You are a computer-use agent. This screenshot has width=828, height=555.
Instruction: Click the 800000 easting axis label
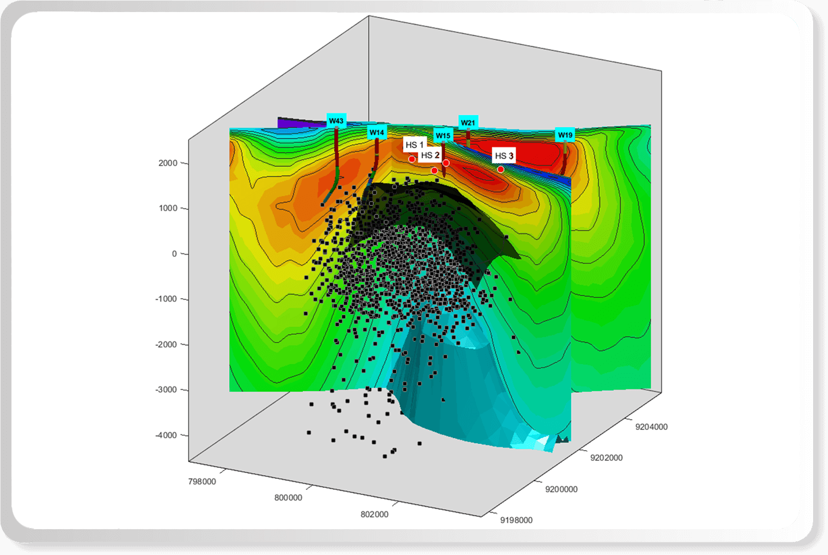288,498
